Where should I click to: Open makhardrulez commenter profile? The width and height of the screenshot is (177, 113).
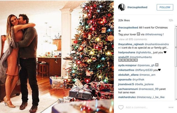127,97
